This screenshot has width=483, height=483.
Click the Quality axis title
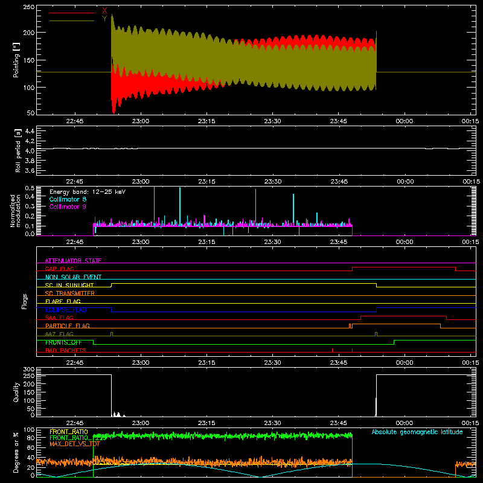coord(16,392)
